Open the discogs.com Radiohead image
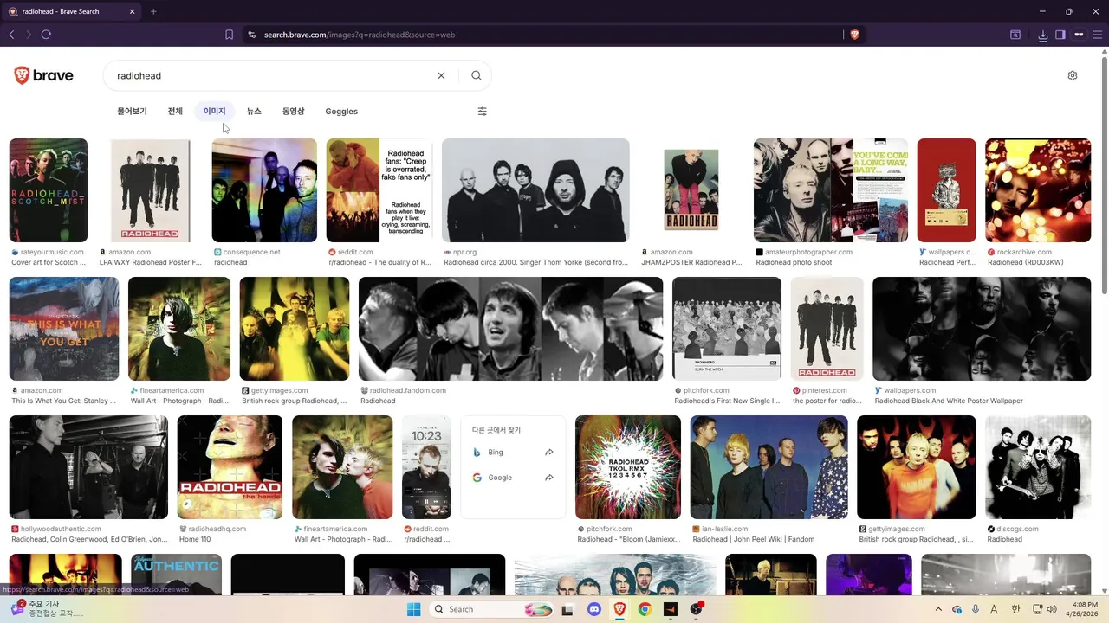Viewport: 1109px width, 623px height. coord(1038,467)
